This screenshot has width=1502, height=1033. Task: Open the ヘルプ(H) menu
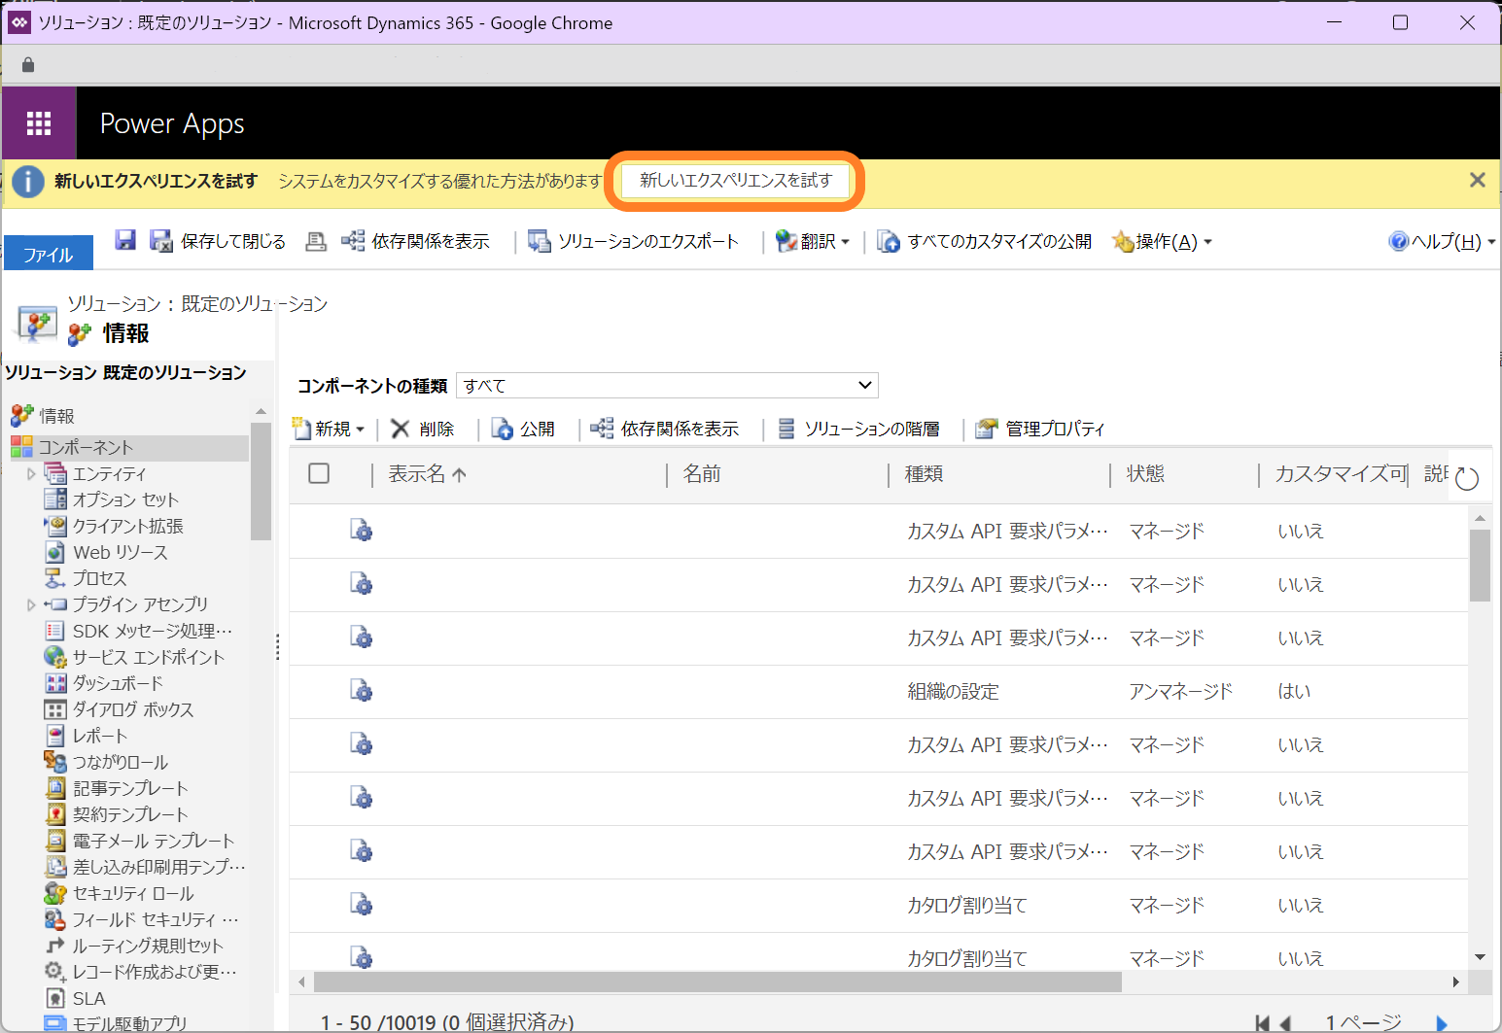point(1442,241)
